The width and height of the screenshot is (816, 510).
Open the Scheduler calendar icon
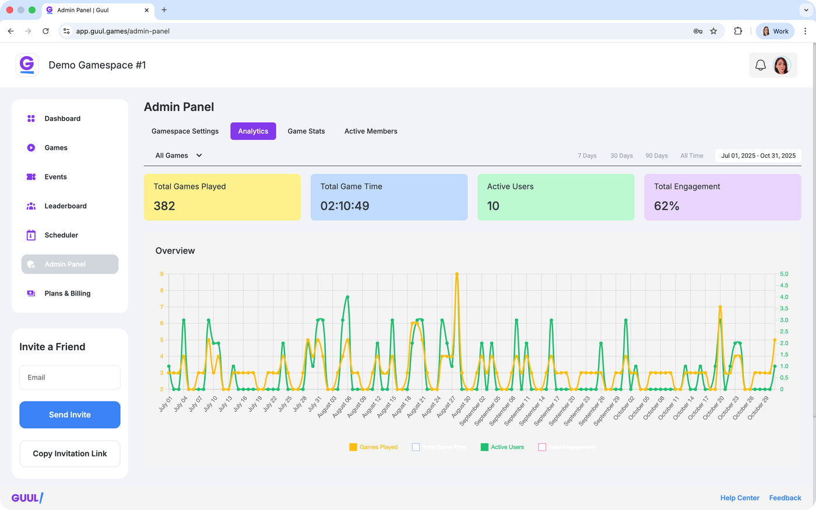[x=31, y=235]
